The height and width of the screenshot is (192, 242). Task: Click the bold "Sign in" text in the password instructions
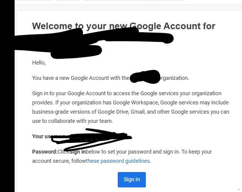[78, 152]
